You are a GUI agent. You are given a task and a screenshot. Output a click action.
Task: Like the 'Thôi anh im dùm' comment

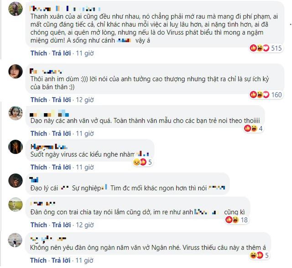coord(39,100)
